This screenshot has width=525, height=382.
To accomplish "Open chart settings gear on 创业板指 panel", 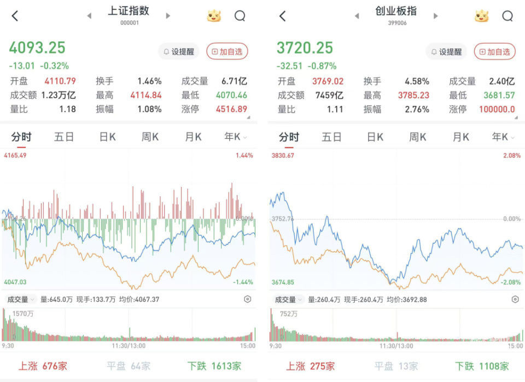I will (515, 299).
